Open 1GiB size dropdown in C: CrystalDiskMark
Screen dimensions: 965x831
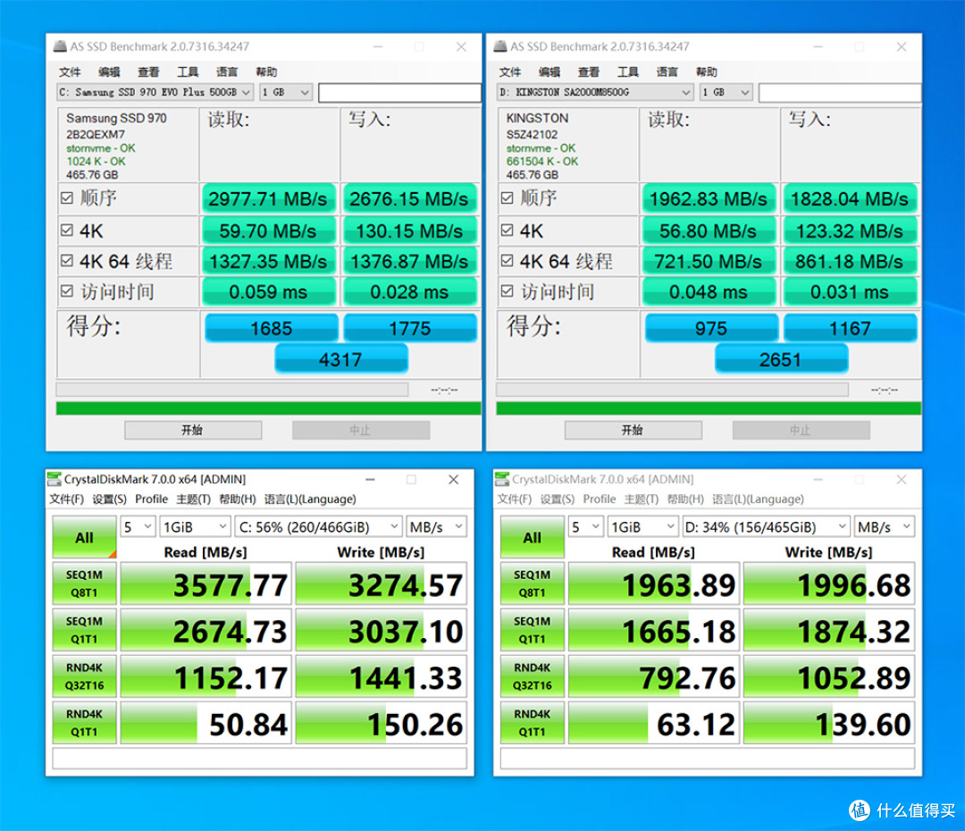point(195,527)
